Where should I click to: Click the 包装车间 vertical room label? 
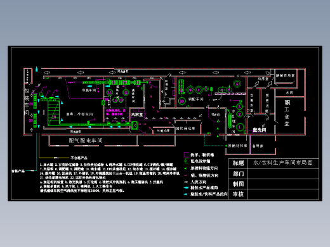pos(27,102)
